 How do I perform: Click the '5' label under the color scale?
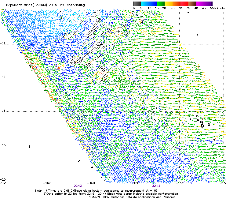tap(141, 8)
